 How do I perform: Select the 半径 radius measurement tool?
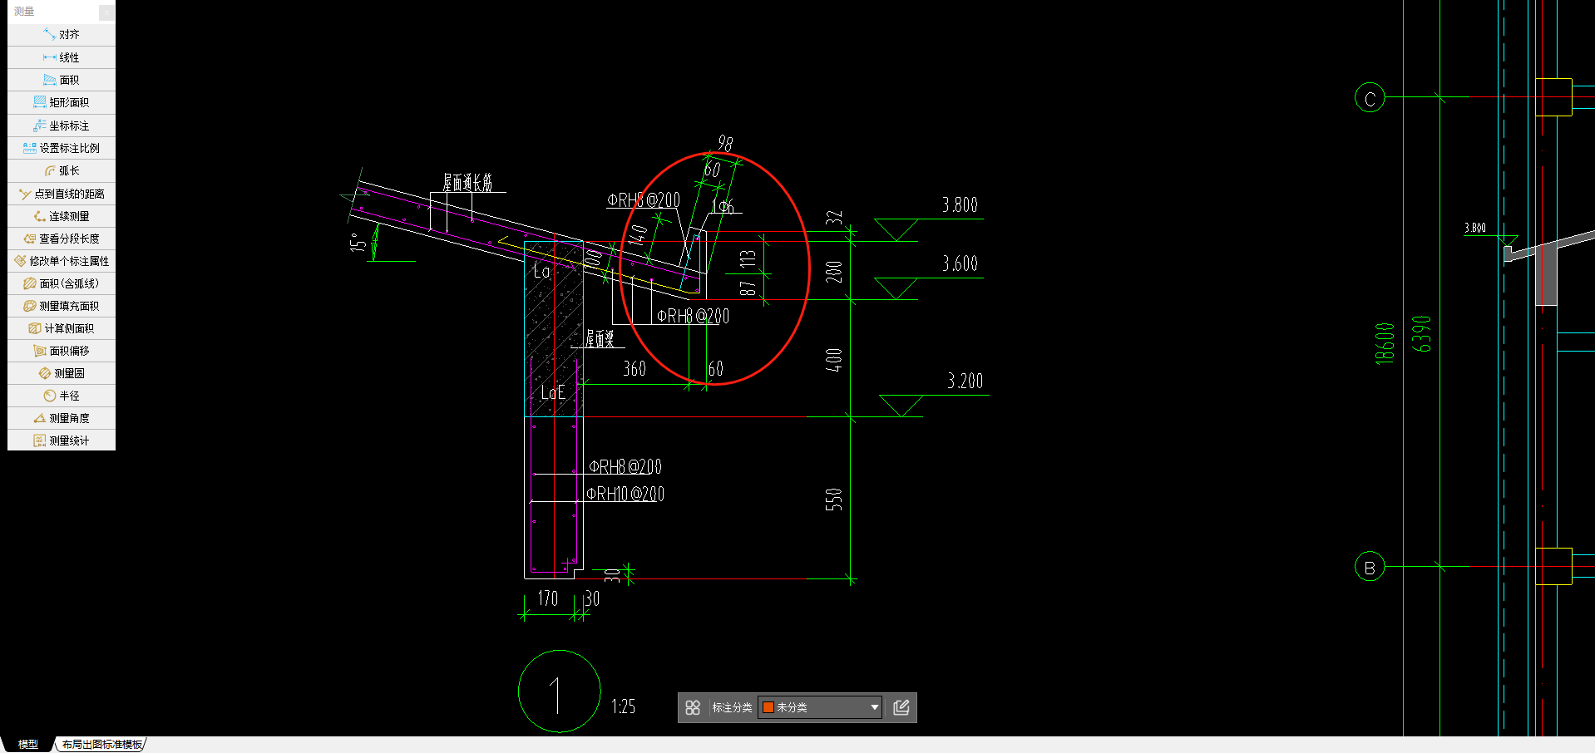click(62, 396)
